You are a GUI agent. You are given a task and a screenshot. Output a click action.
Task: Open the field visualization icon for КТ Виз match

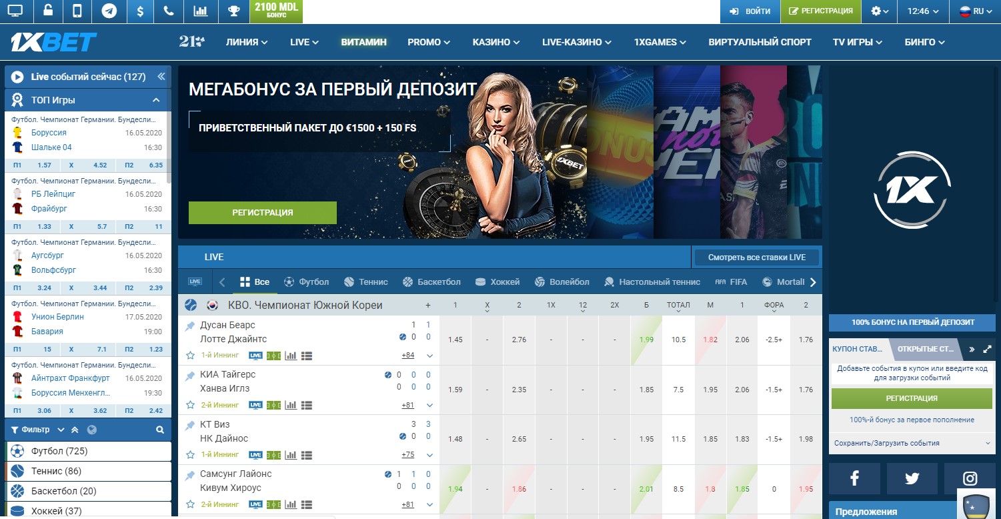(273, 454)
